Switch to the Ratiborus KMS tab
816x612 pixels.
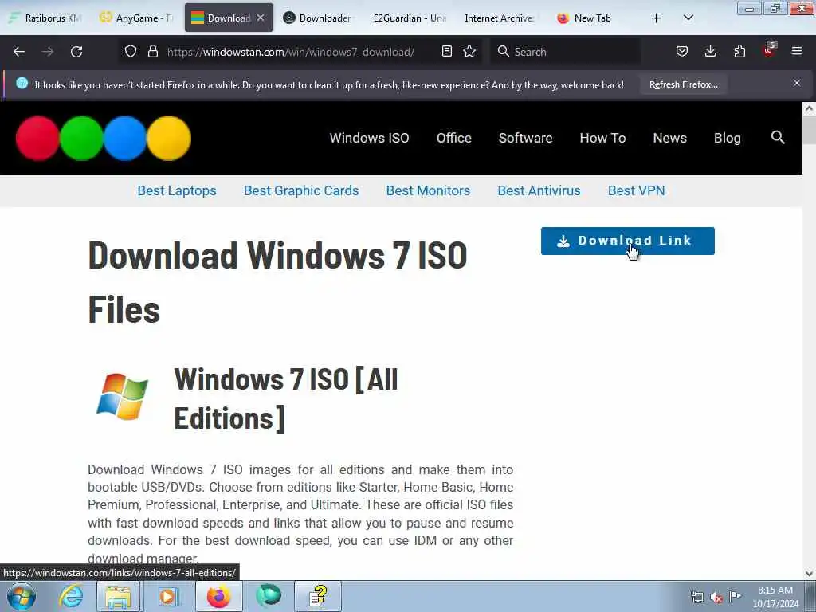[x=45, y=18]
